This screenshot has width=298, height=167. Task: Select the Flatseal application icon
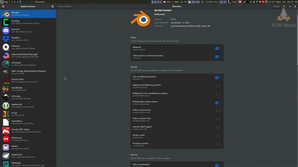tap(6, 47)
